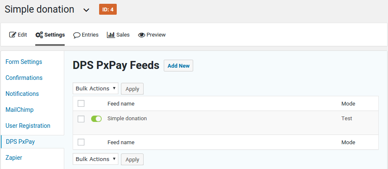Click the Add New feed button
This screenshot has width=388, height=169.
[x=178, y=66]
